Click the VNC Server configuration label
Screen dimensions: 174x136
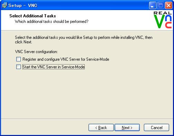click(36, 52)
